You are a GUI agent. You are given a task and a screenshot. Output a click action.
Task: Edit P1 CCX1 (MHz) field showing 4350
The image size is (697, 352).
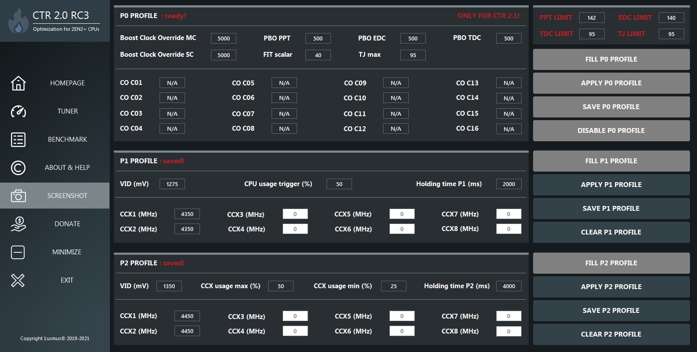tap(187, 214)
